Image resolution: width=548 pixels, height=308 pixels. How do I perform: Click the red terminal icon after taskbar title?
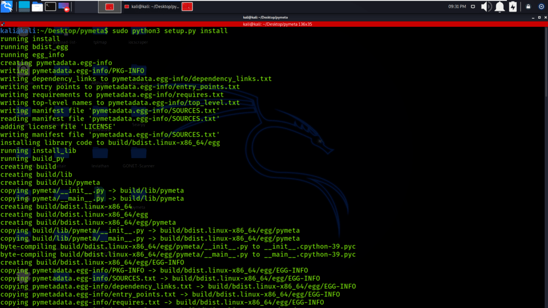pos(187,7)
